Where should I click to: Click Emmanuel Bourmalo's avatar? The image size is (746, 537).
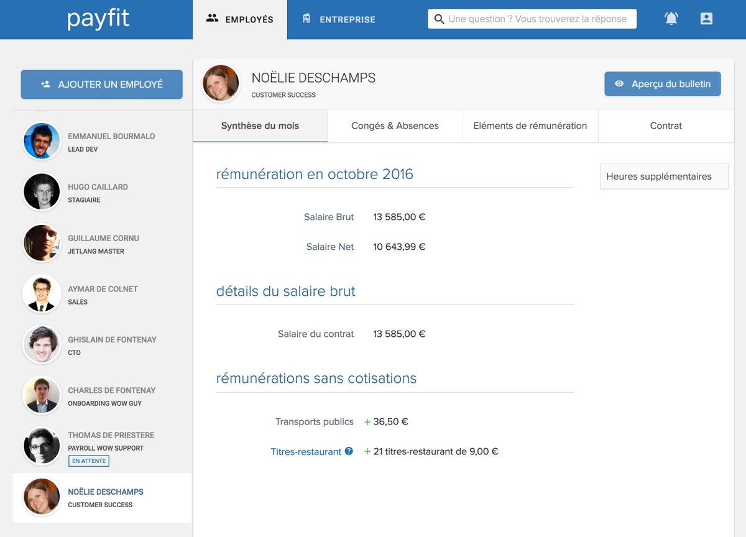click(42, 141)
